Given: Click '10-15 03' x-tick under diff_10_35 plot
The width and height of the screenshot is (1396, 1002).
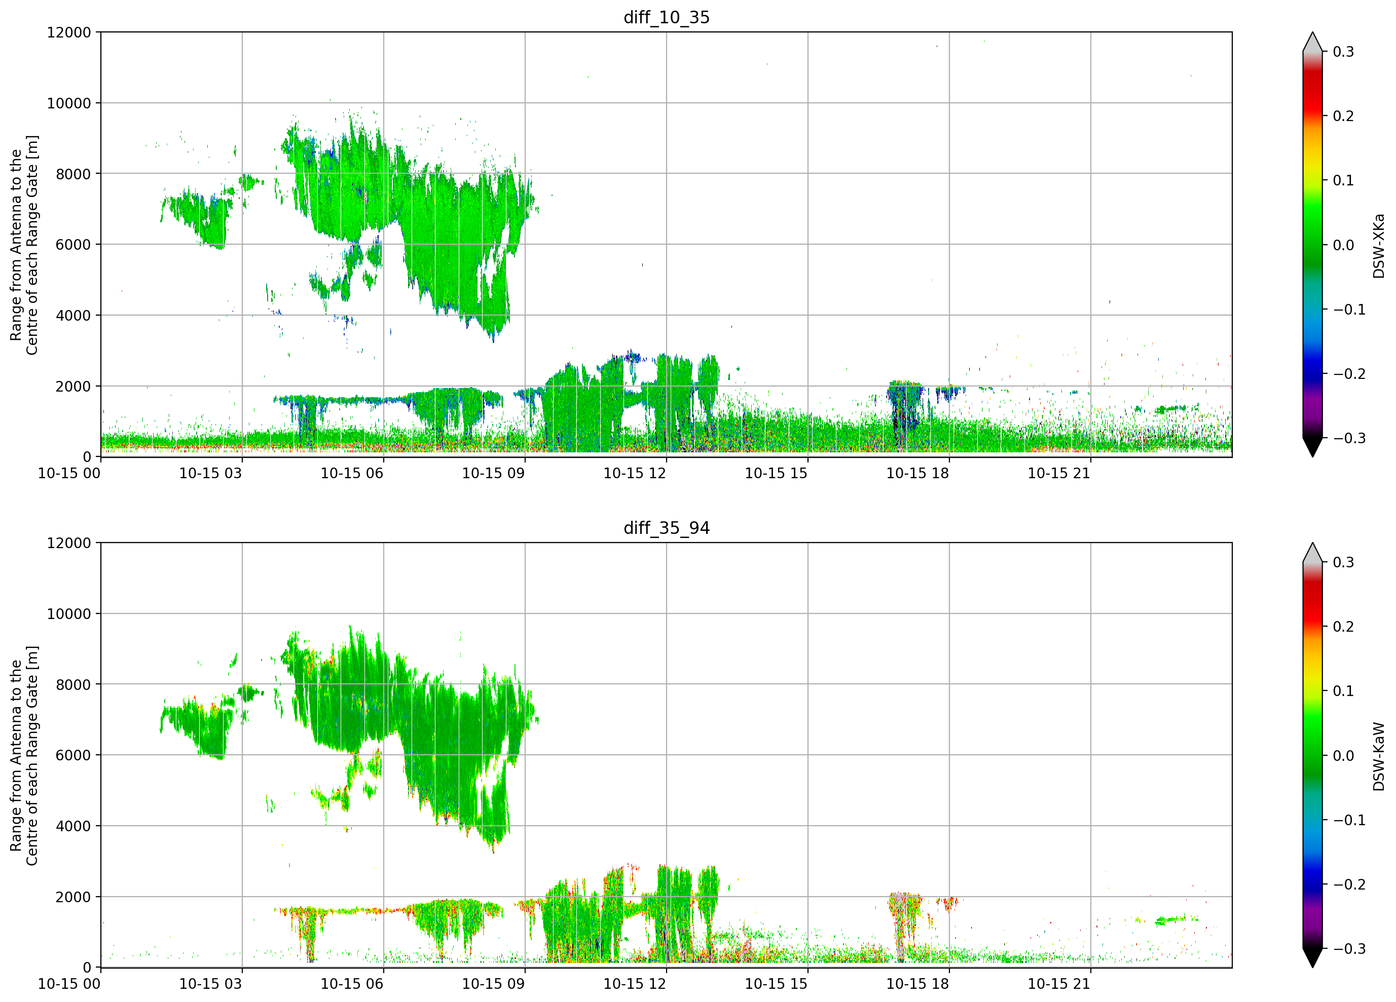Looking at the screenshot, I should (210, 473).
